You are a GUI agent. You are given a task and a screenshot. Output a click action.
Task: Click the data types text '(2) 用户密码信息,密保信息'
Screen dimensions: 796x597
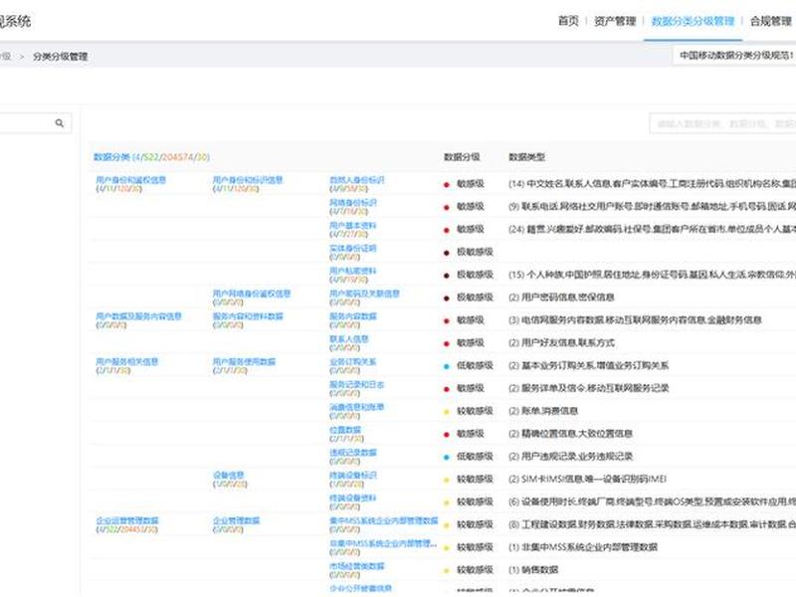(561, 298)
